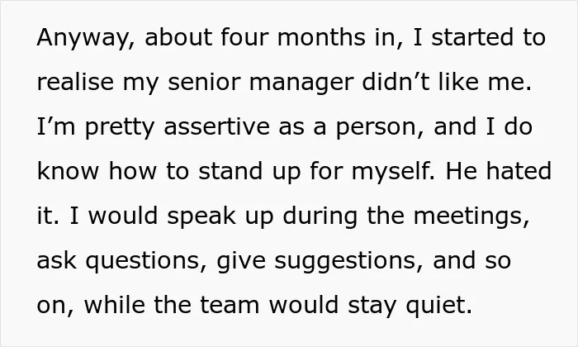This screenshot has height=347, width=578.
Task: Click the words "senior manager"
Action: [x=261, y=83]
